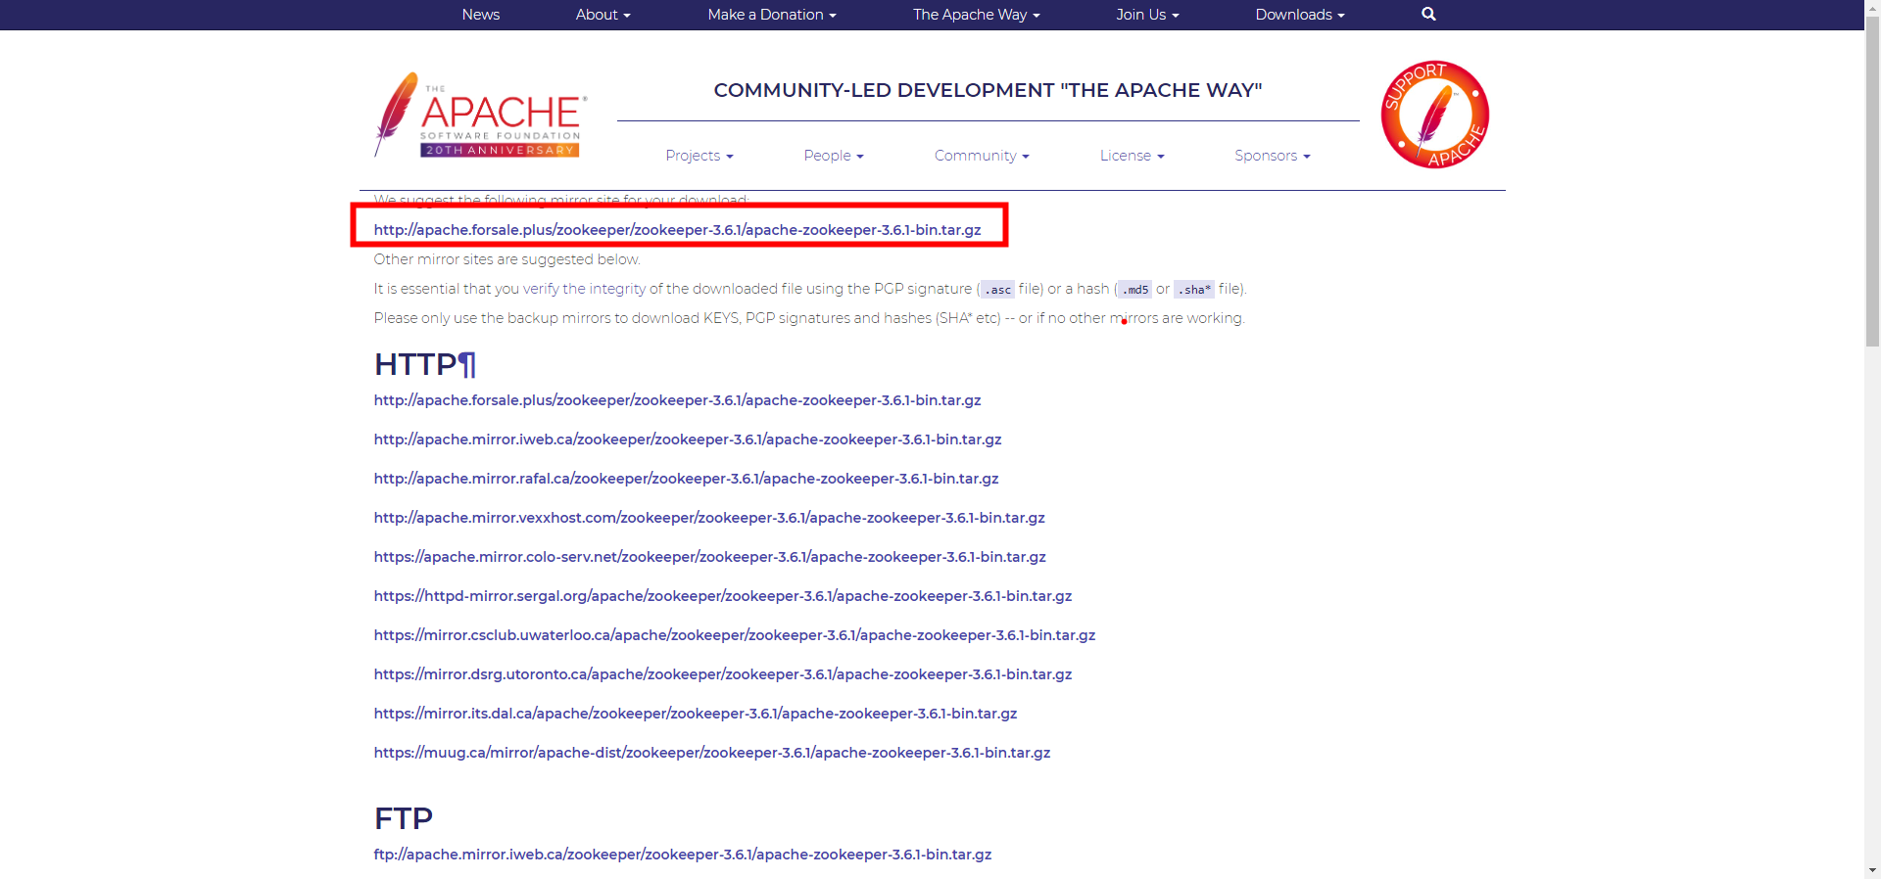
Task: Click the http apache.mirror.iweb.ca download link
Action: click(x=688, y=439)
